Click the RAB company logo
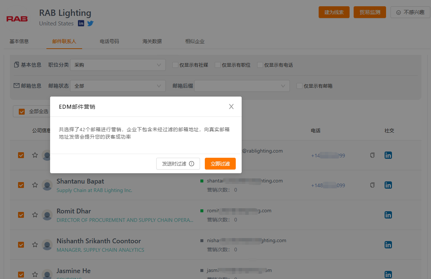 tap(17, 19)
